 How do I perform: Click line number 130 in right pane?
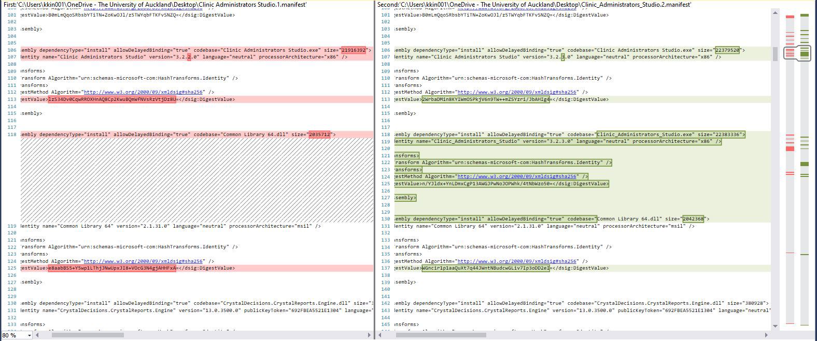point(385,219)
